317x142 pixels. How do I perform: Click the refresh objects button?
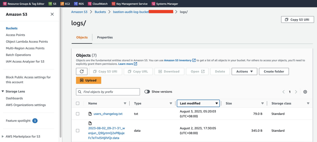pyautogui.click(x=82, y=72)
